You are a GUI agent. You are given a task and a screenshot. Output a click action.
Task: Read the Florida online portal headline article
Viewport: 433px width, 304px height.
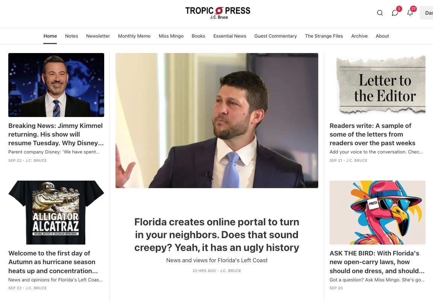(217, 235)
